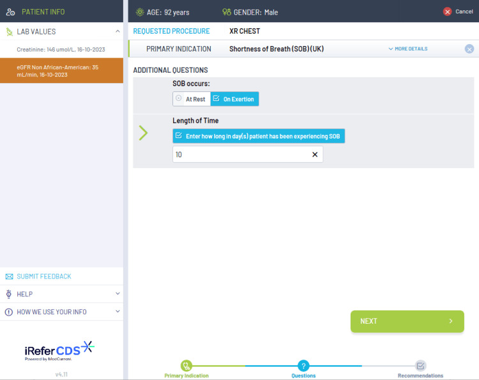Screen dimensions: 479x380
Task: Click the XR CHEST procedure name
Action: (x=245, y=31)
